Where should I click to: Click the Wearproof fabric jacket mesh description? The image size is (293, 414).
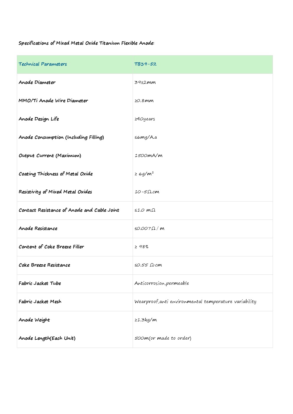(x=195, y=302)
